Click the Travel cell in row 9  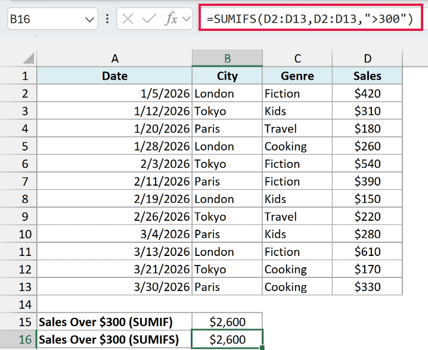[297, 217]
